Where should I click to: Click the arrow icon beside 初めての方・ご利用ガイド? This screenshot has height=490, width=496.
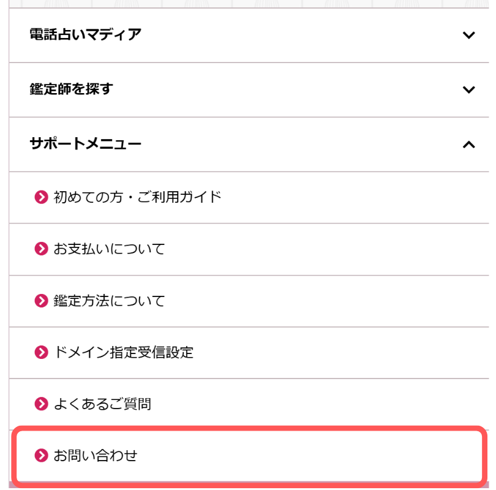[x=41, y=197]
